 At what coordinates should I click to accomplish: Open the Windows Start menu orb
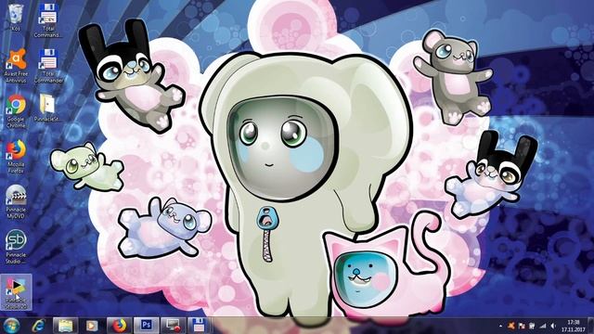point(11,326)
